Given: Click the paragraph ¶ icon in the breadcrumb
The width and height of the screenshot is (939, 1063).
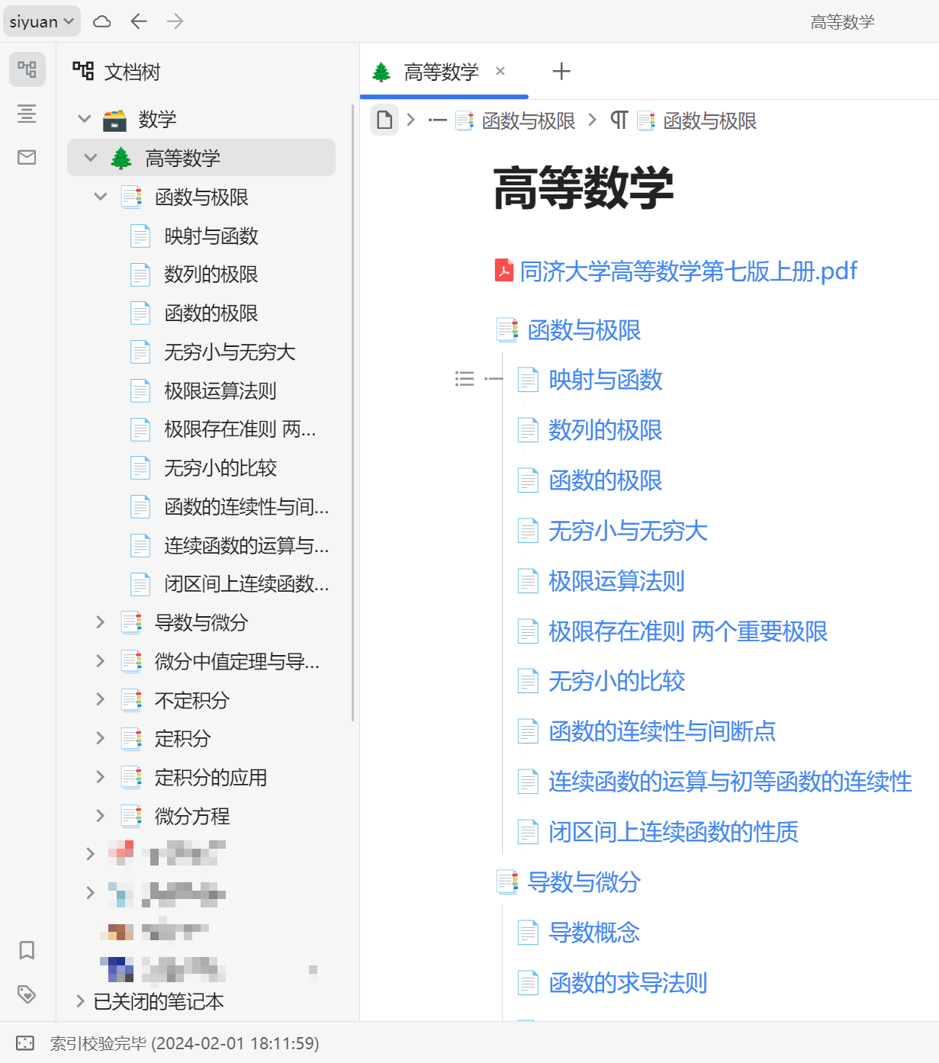Looking at the screenshot, I should [x=619, y=120].
